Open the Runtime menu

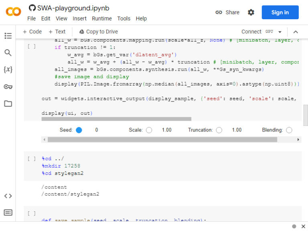102,18
